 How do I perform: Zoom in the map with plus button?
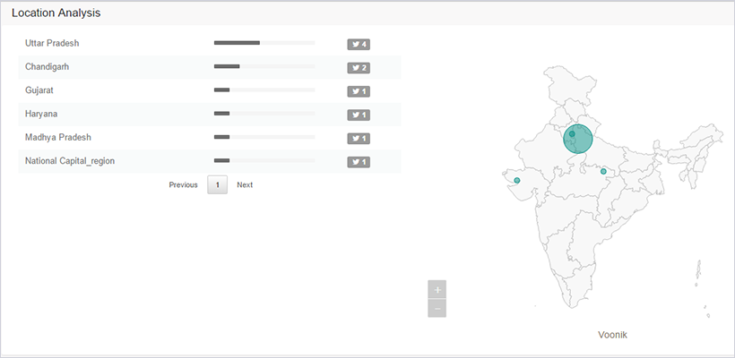[x=437, y=290]
